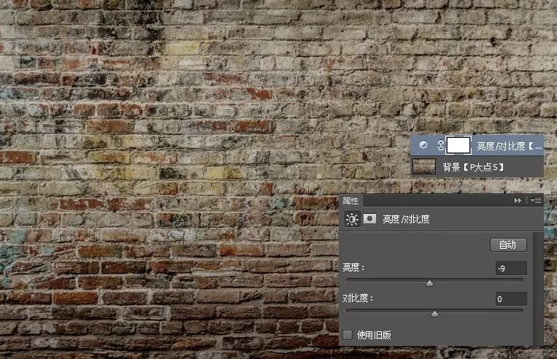The width and height of the screenshot is (557, 359).
Task: Click the 对比度 contrast slider handle
Action: tap(434, 314)
